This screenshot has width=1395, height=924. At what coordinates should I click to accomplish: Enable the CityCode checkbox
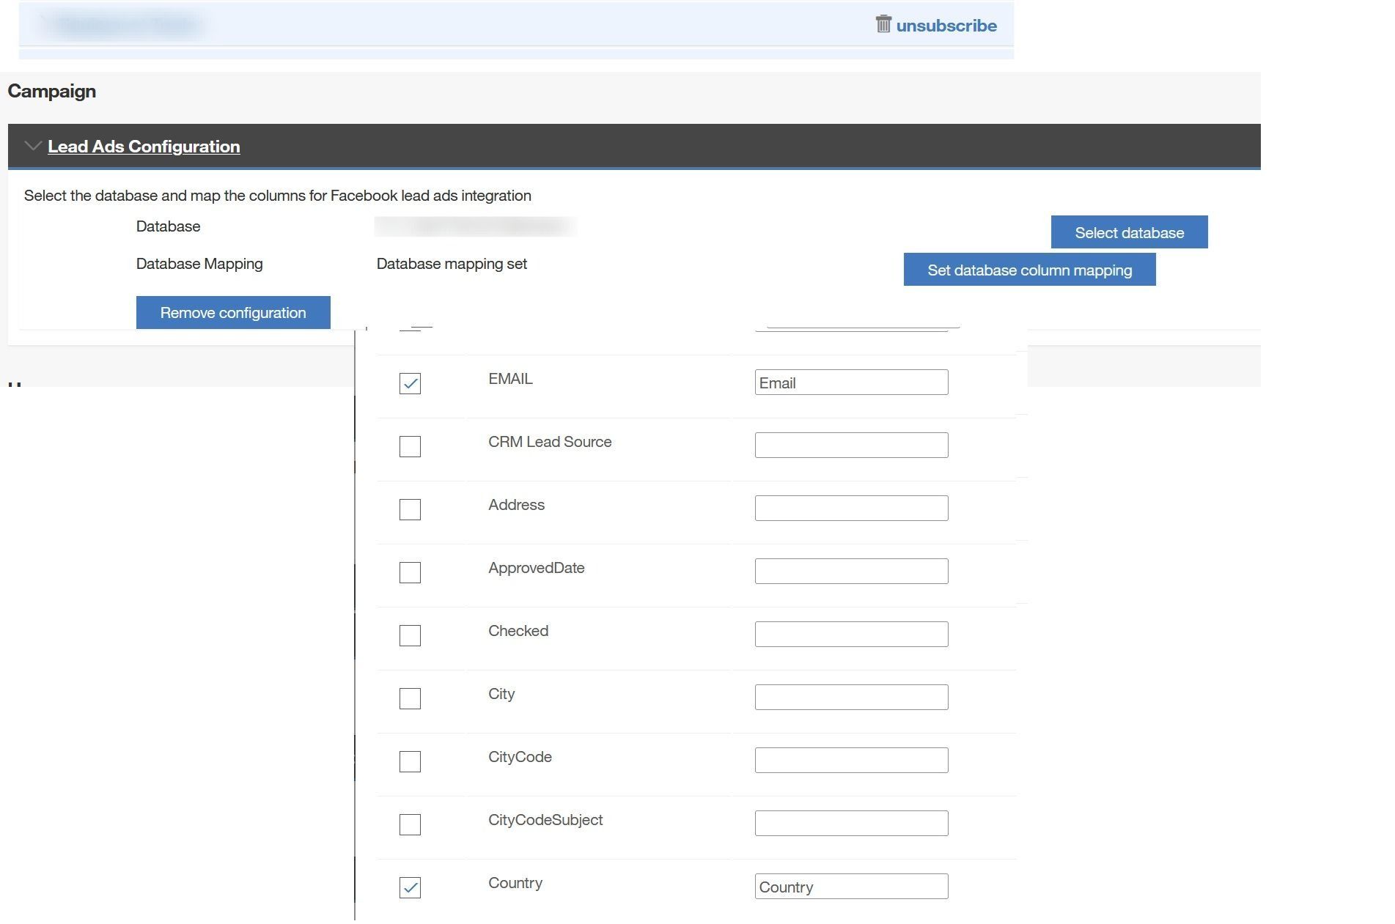tap(410, 761)
